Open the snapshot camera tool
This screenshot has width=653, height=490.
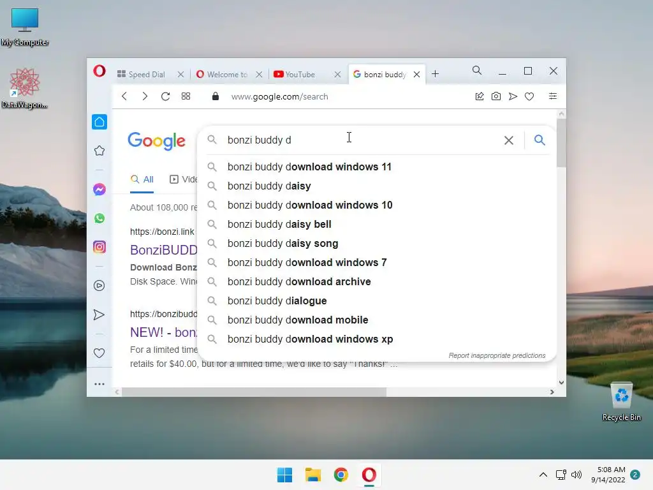pyautogui.click(x=496, y=97)
